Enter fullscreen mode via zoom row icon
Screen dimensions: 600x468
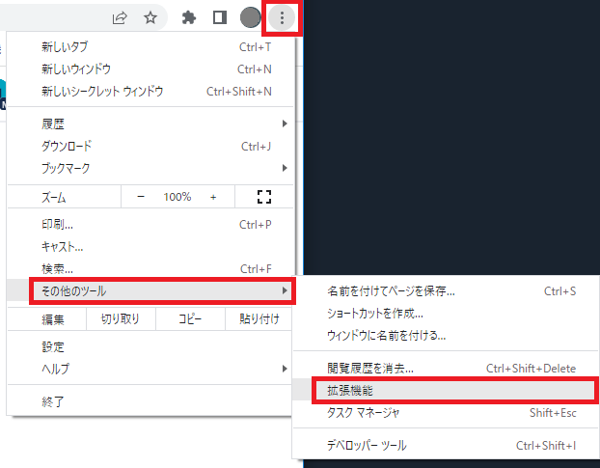(264, 197)
